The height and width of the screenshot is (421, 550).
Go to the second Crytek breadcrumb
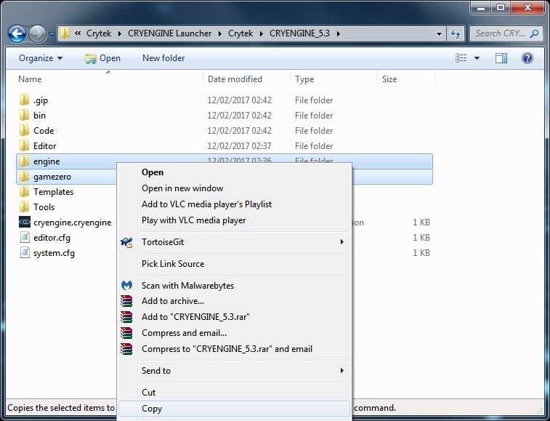tap(240, 33)
